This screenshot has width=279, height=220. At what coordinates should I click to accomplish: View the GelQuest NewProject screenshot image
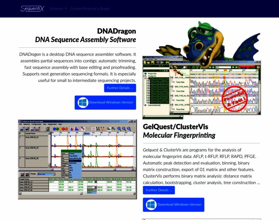77,159
